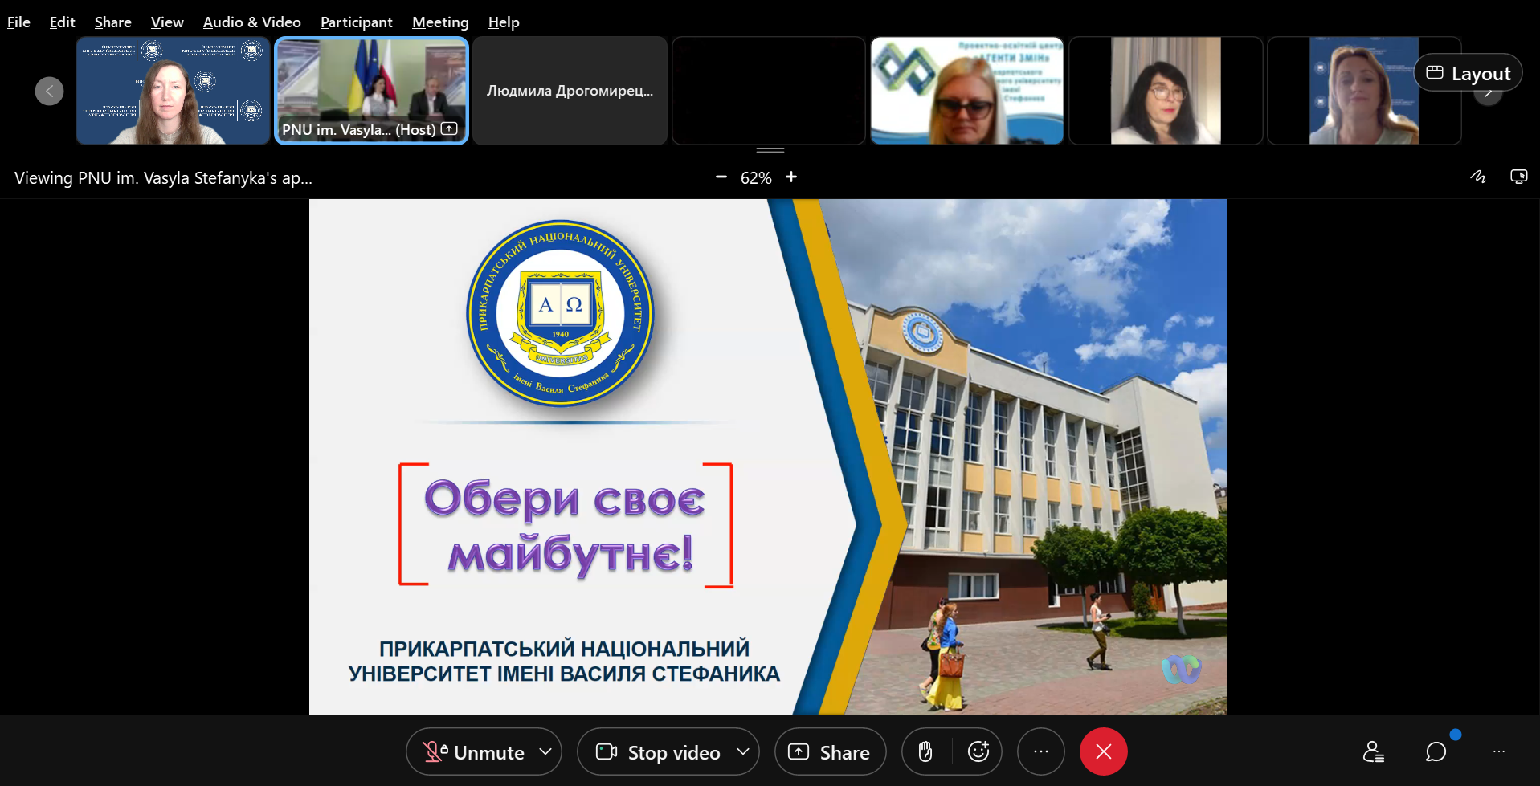The width and height of the screenshot is (1540, 786).
Task: Raise hand using the hand icon
Action: click(925, 752)
